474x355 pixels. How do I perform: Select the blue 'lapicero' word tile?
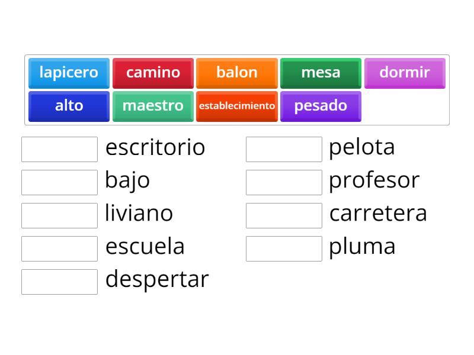(69, 73)
